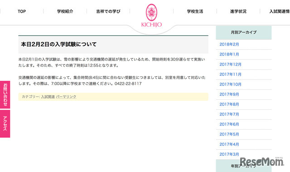Screen dimensions: 290x172
Task: Open the 学校紹介 menu
Action: pos(65,11)
